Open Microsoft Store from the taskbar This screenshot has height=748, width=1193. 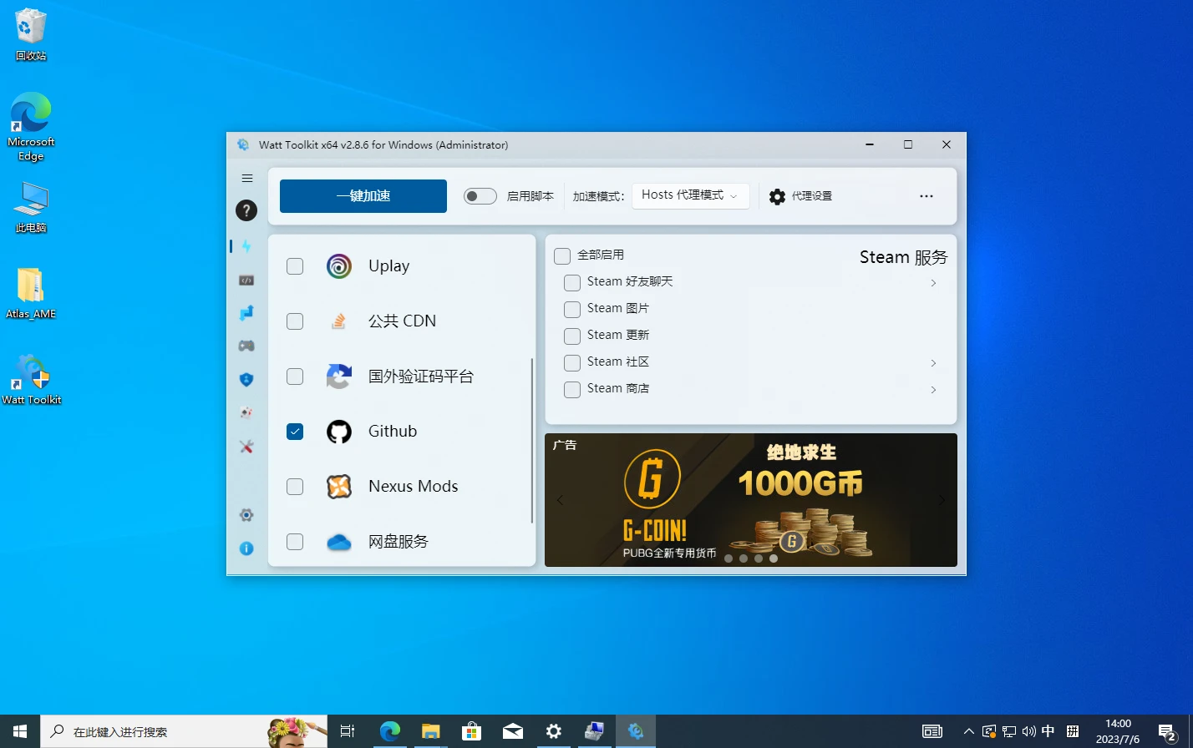coord(472,731)
